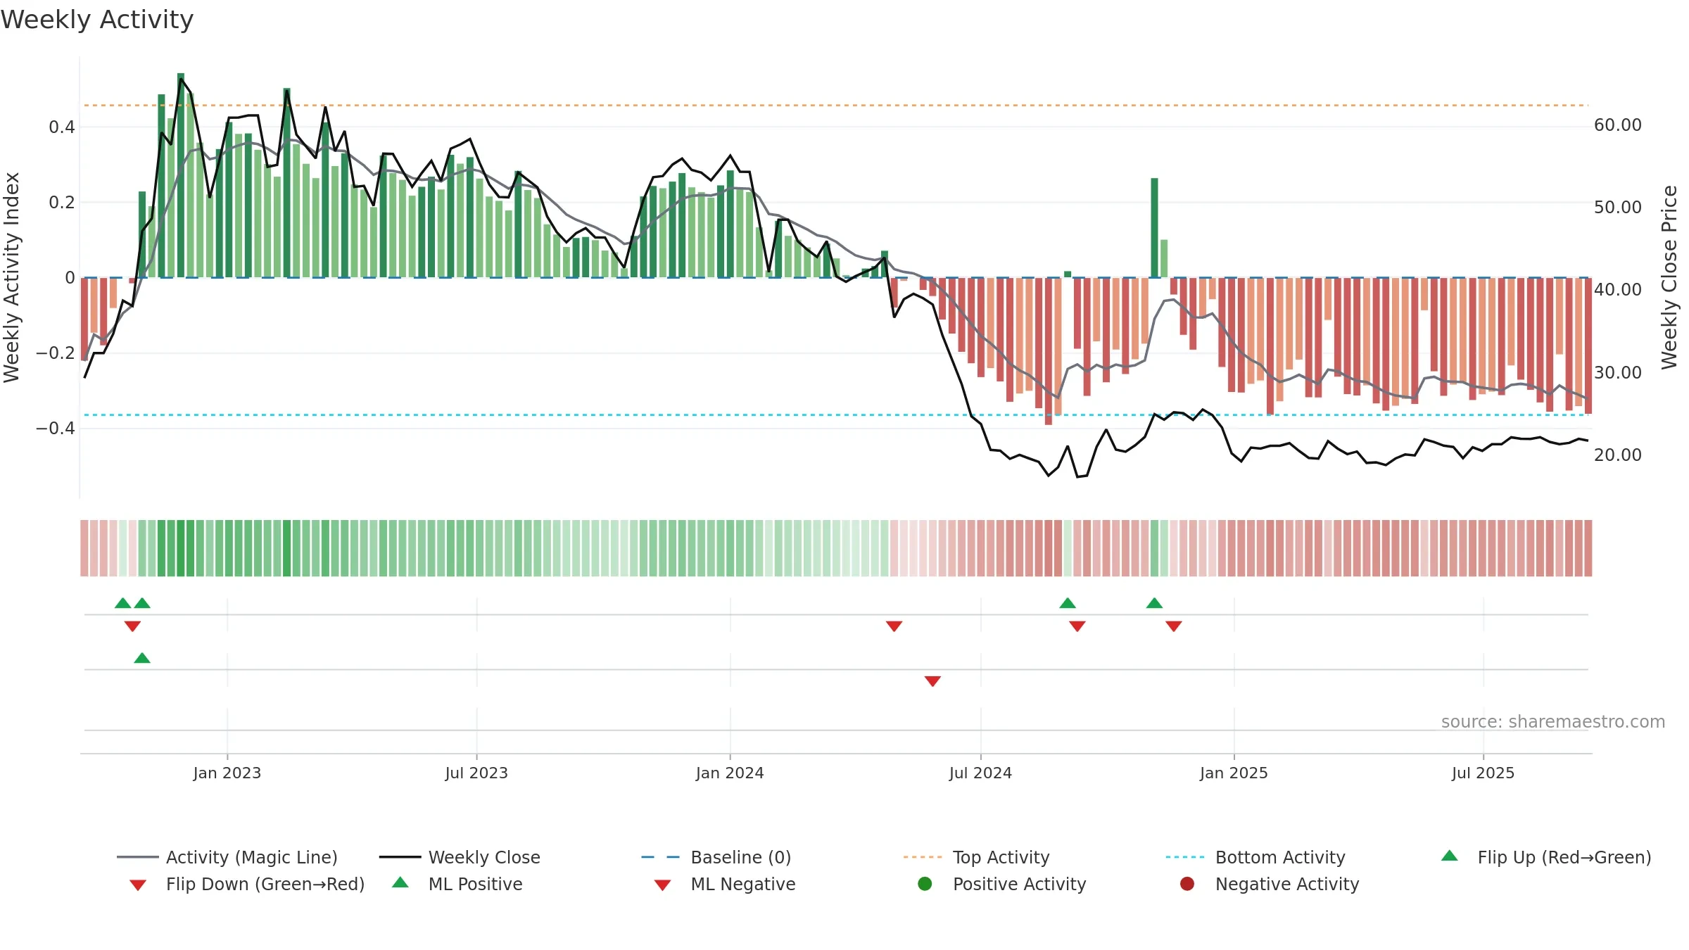Click the −0.4 activity index label
Viewport: 1689px width, 950px height.
(x=56, y=429)
